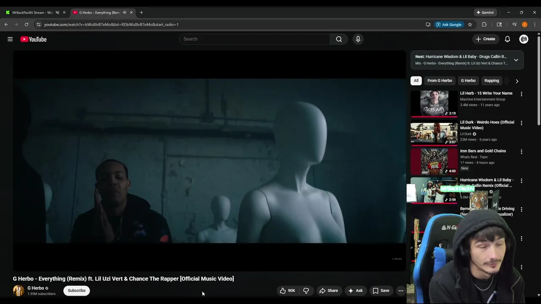
Task: Open Gemini in Chrome
Action: coord(484,12)
